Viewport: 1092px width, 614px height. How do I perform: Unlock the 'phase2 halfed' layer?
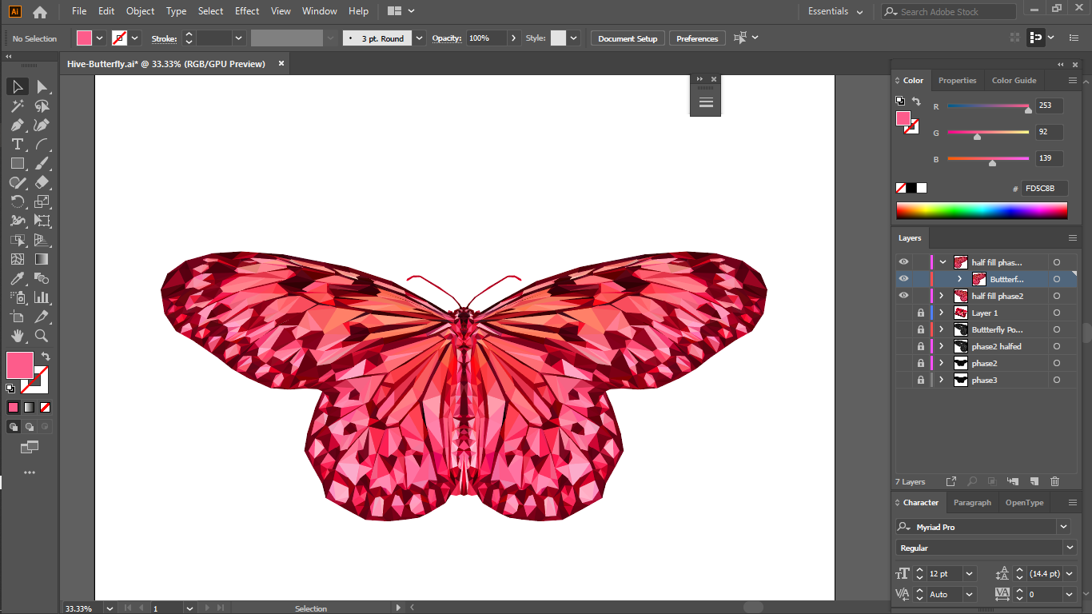tap(921, 346)
